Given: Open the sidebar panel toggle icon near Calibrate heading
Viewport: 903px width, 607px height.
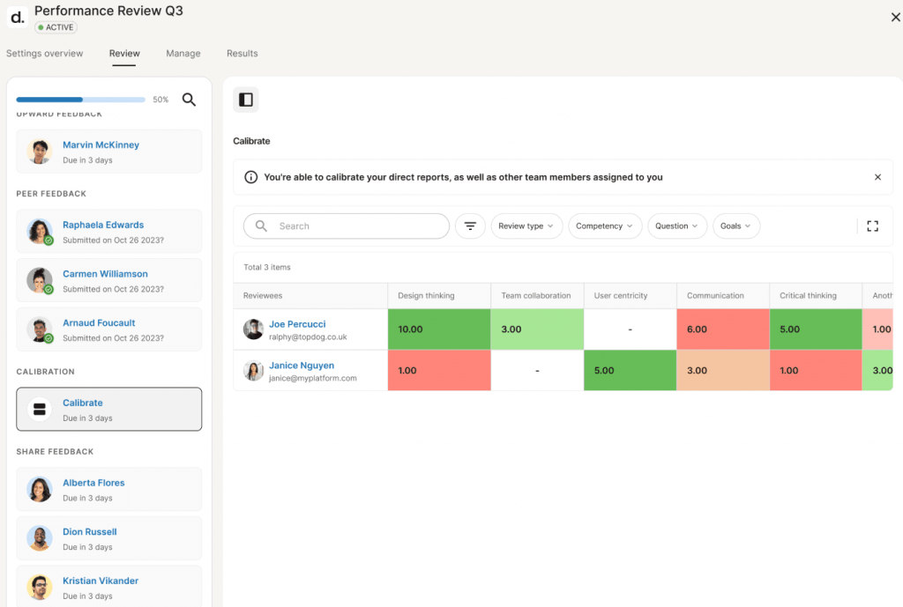Looking at the screenshot, I should (x=245, y=100).
